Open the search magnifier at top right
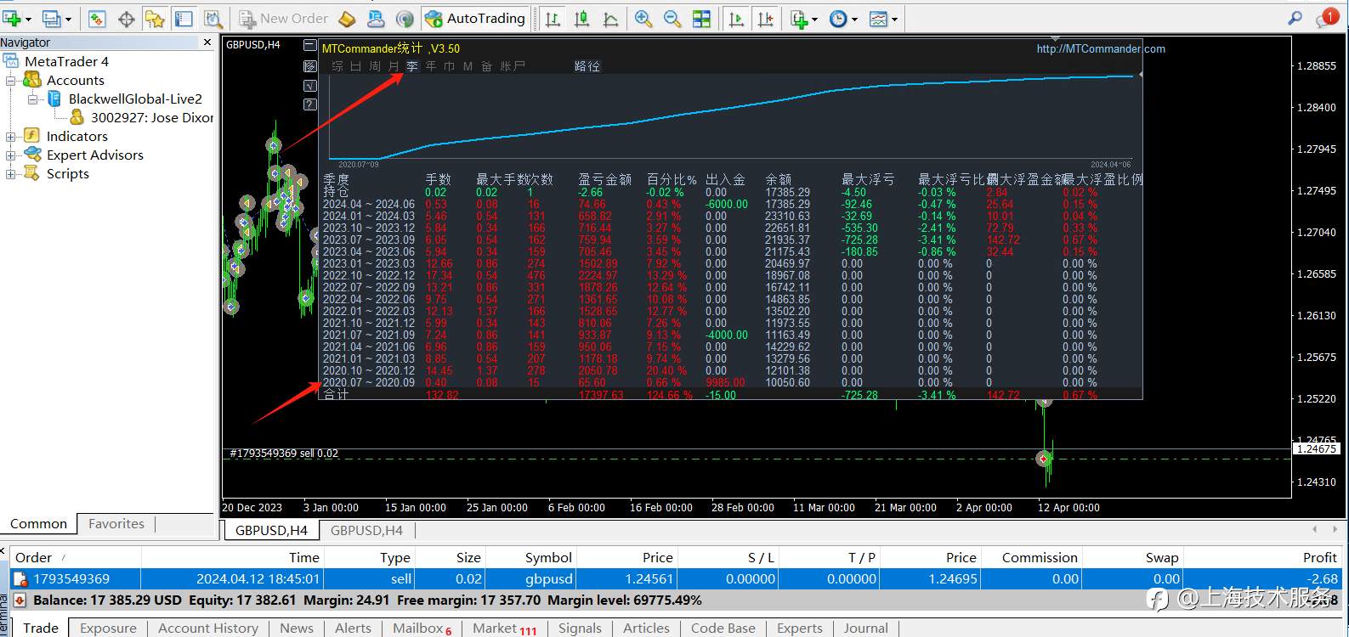 click(1295, 17)
